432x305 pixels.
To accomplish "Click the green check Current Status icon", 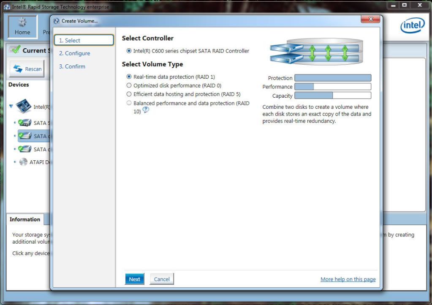I will (15, 50).
